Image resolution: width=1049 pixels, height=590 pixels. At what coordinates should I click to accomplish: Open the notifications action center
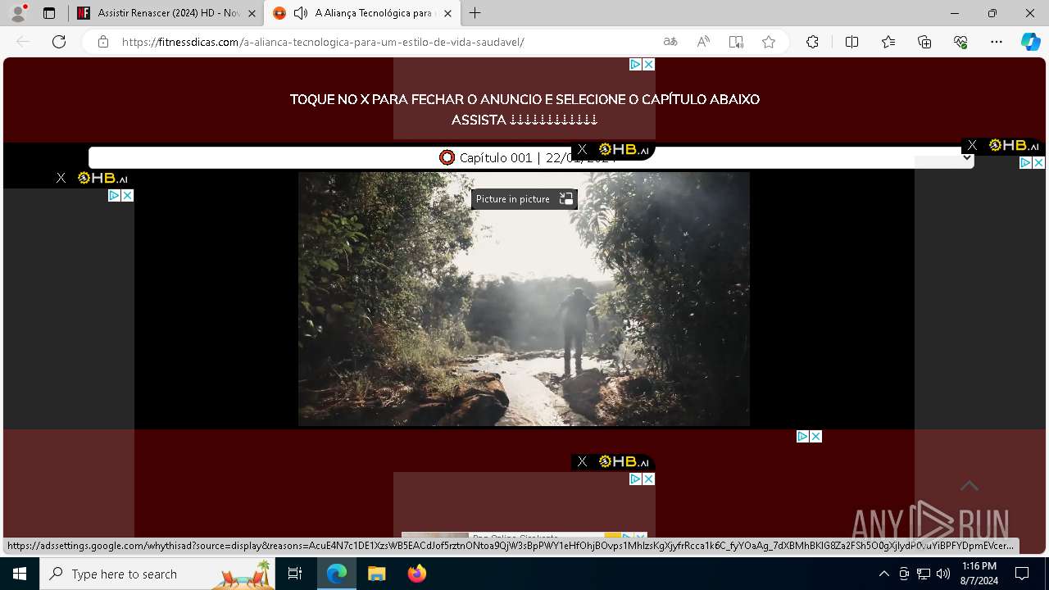(1022, 574)
